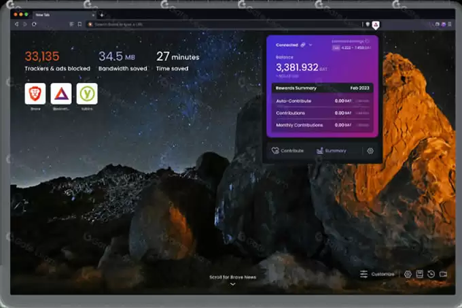The width and height of the screenshot is (462, 308).
Task: Open a new tab with plus button
Action: (102, 14)
